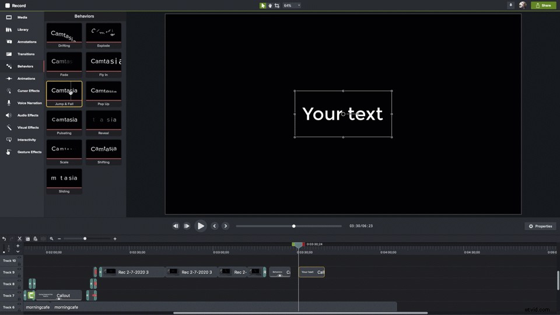Toggle the Track 10 lock
Screen dimensions: 560x315
19,264
